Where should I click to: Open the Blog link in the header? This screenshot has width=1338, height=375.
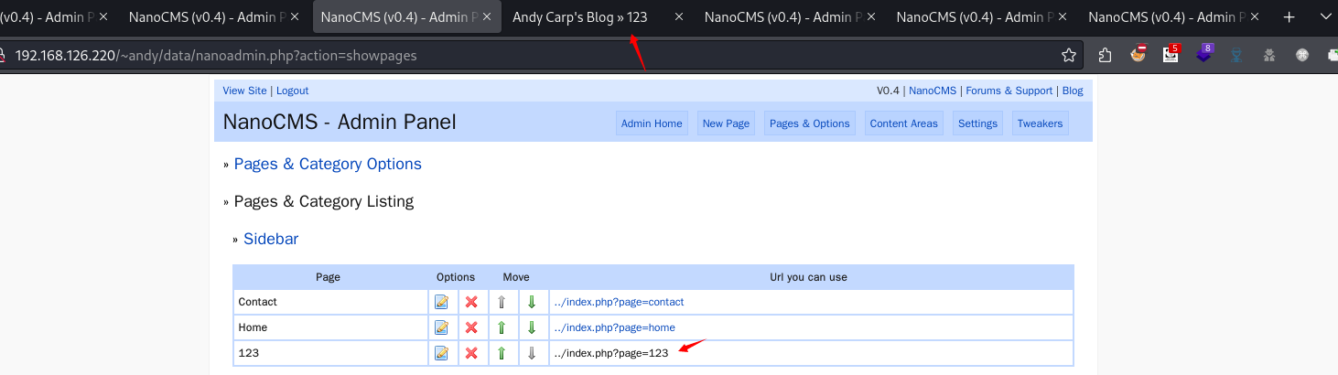pyautogui.click(x=1073, y=91)
